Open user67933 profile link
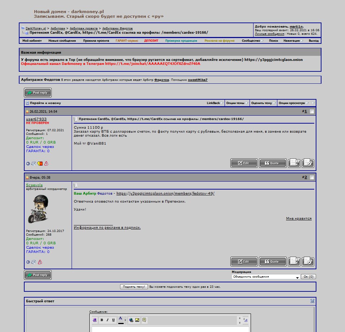 36,119
